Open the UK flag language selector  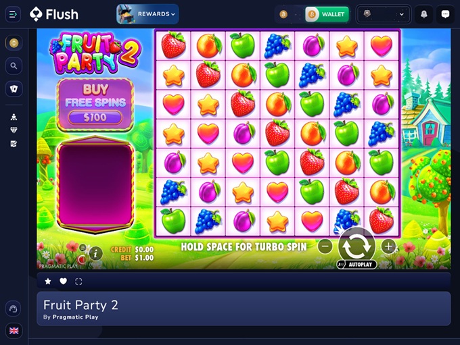pyautogui.click(x=14, y=331)
